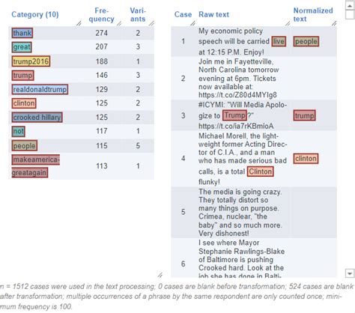Select the 'realdonaldtrump' category row
This screenshot has height=313, width=355.
(82, 89)
